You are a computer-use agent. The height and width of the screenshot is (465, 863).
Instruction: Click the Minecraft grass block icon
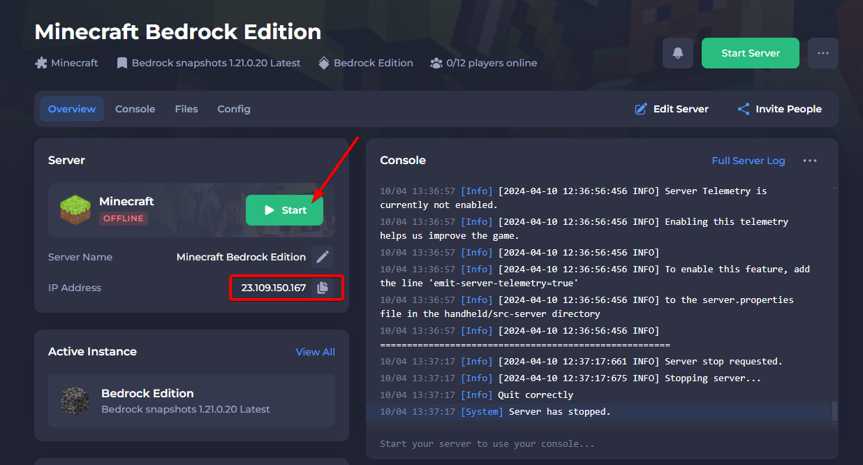(x=73, y=209)
